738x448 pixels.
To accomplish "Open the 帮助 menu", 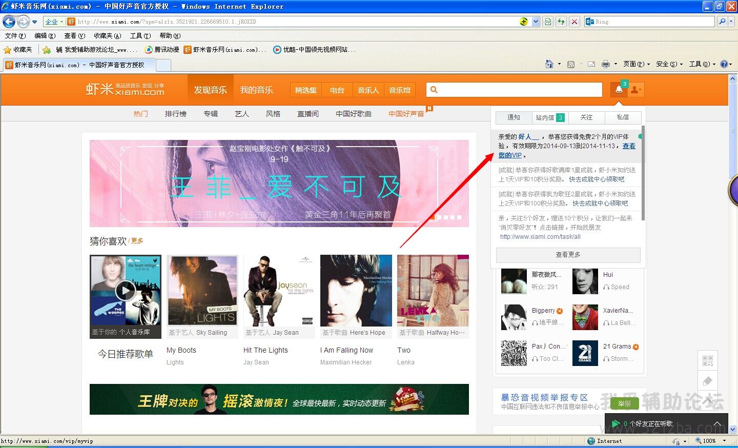I will pyautogui.click(x=170, y=36).
